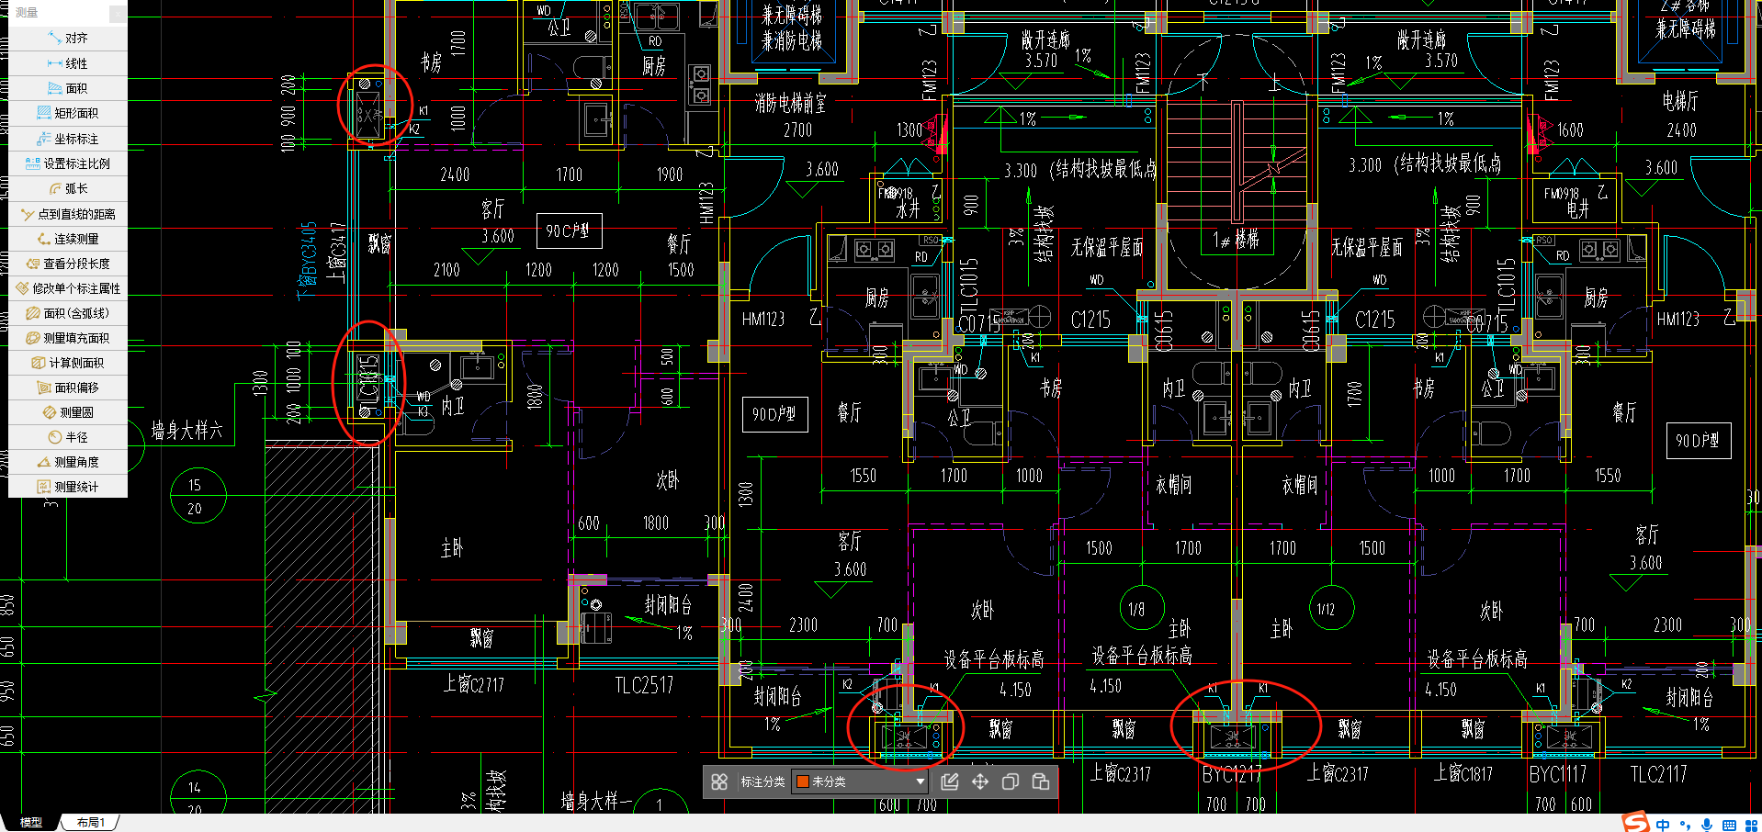Click the 墙身大样六 detail label
This screenshot has height=832, width=1762.
pyautogui.click(x=187, y=430)
